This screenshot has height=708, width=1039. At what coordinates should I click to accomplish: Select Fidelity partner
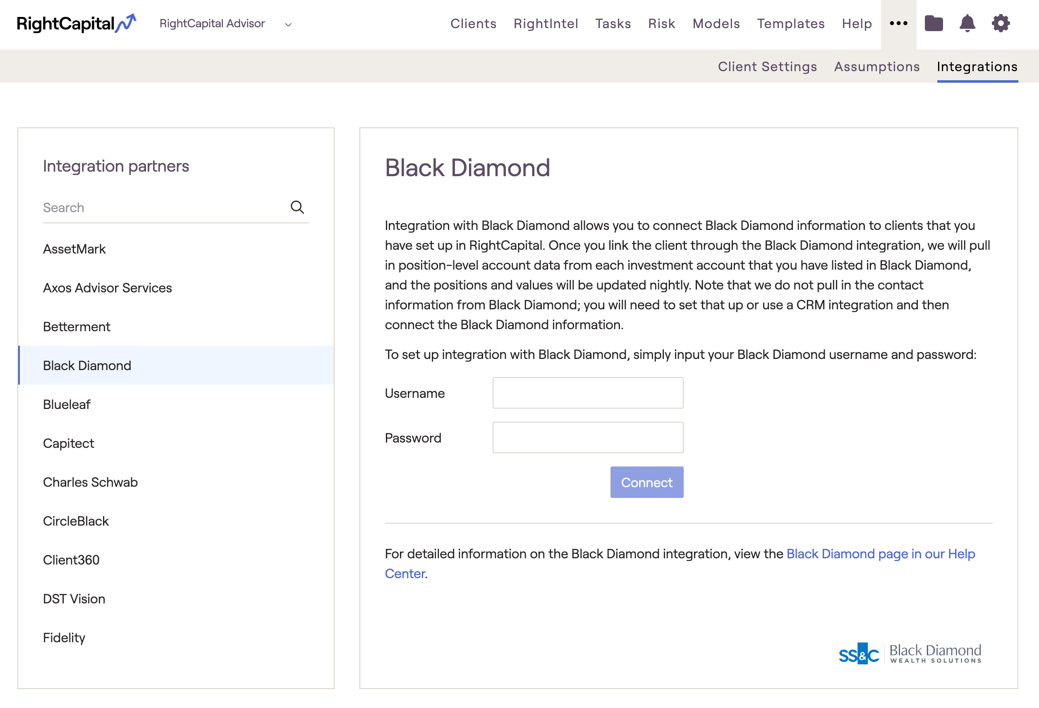tap(176, 638)
